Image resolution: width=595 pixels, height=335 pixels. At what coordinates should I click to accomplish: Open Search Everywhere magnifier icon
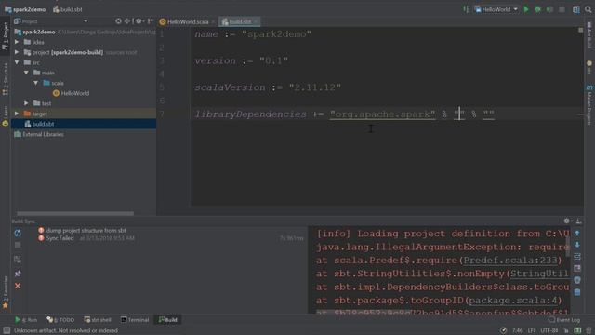(588, 9)
